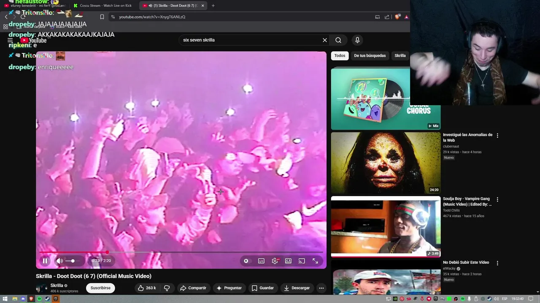
Task: Open Discord from the taskbar
Action: [x=23, y=299]
